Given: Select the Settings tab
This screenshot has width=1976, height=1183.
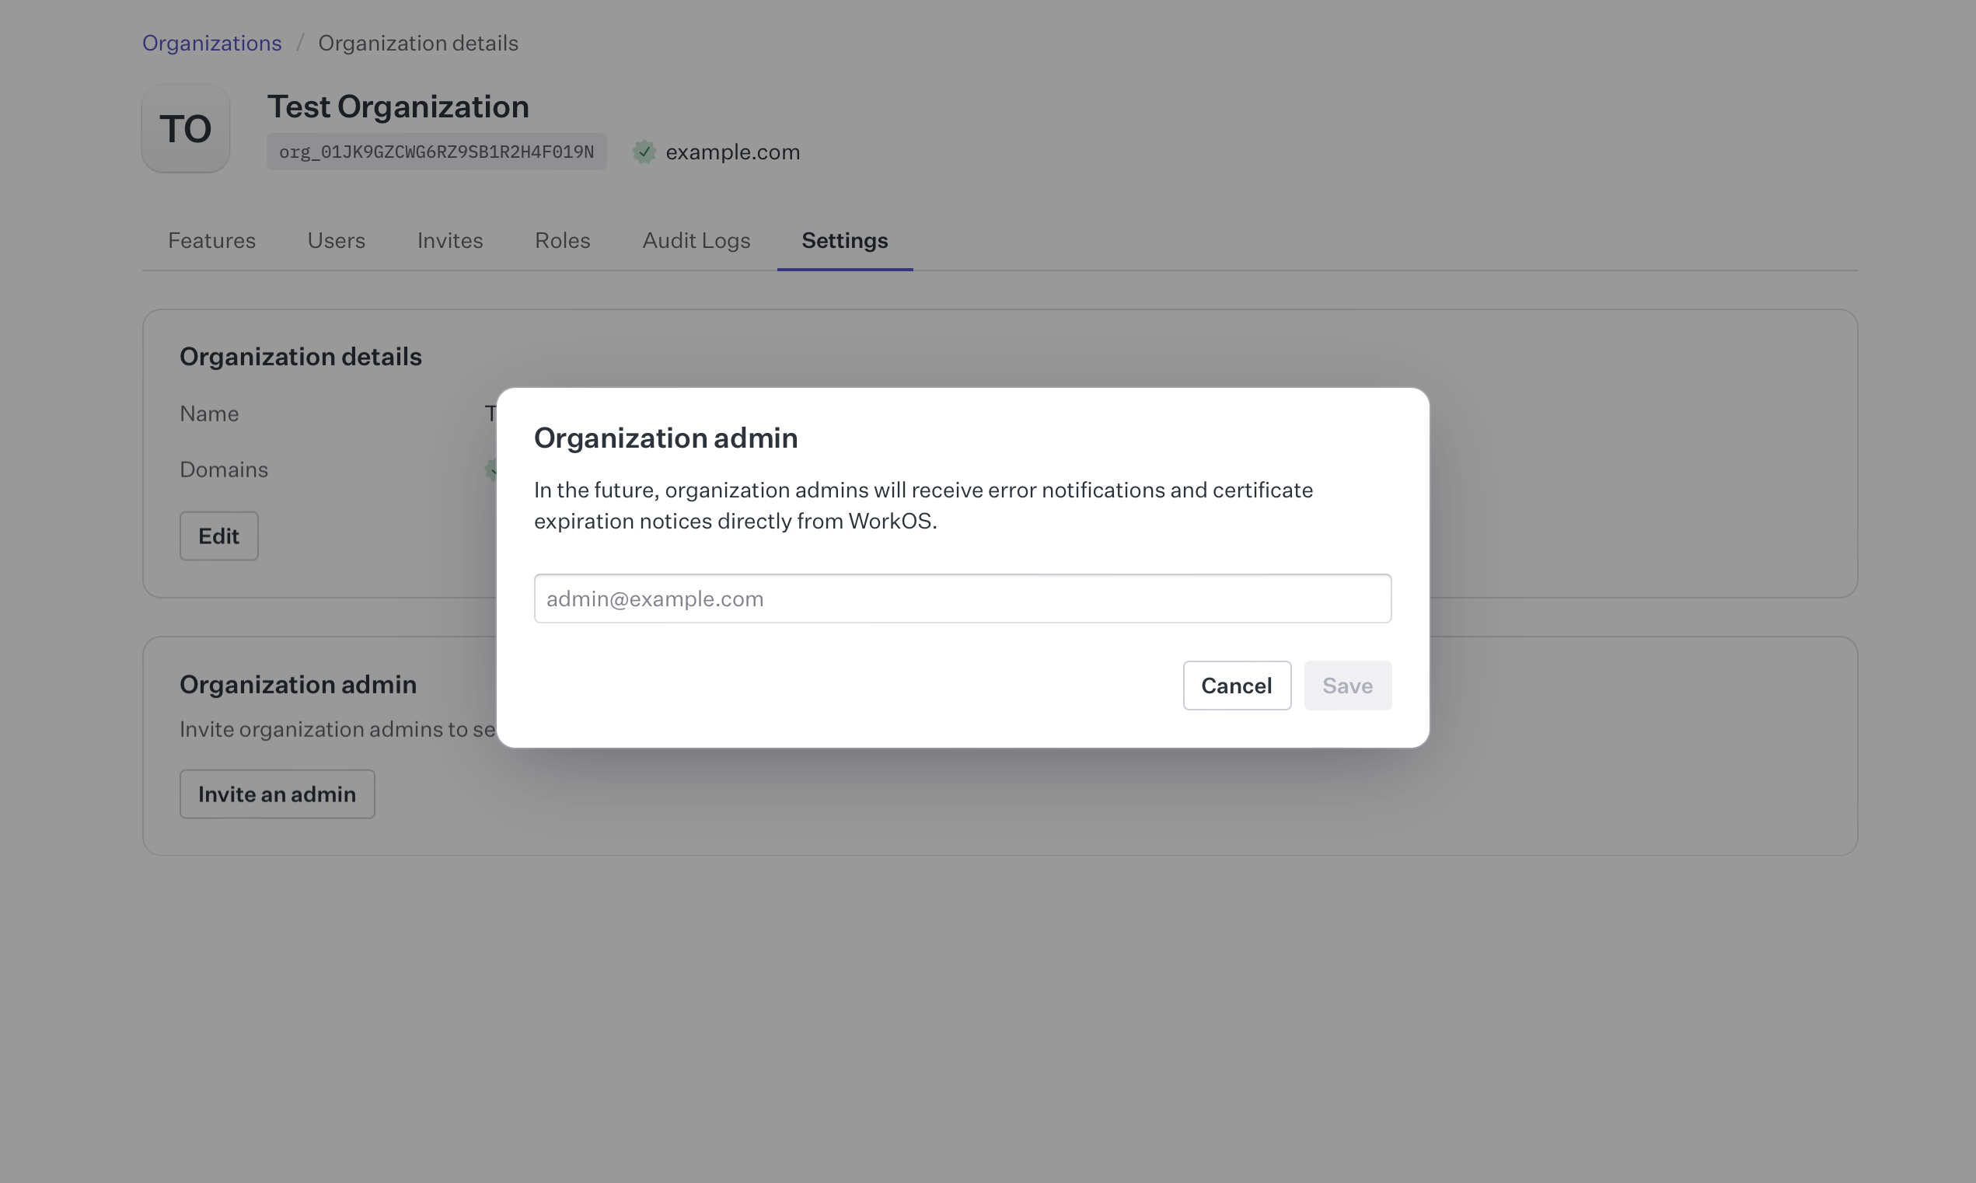Looking at the screenshot, I should (x=844, y=241).
